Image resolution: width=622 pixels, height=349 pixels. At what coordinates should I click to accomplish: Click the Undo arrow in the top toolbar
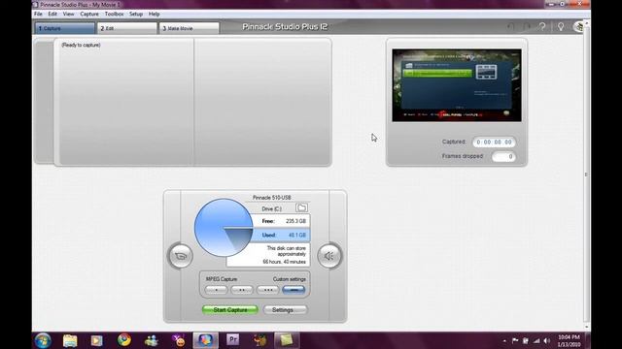point(510,27)
